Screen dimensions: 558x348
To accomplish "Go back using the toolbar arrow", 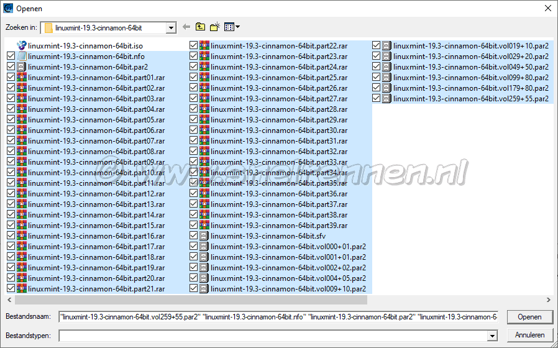I will (x=186, y=27).
